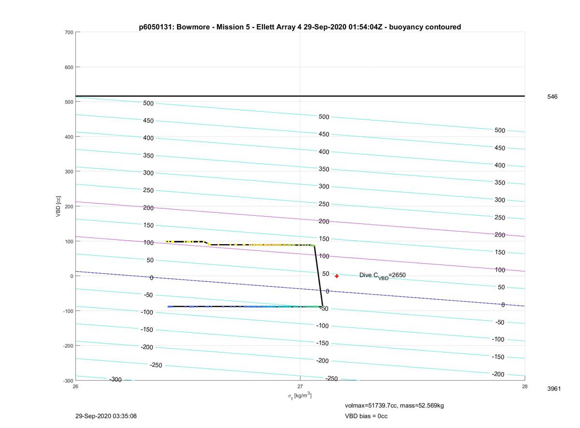Click the y-axis tick label '0'
The height and width of the screenshot is (428, 580).
point(72,276)
